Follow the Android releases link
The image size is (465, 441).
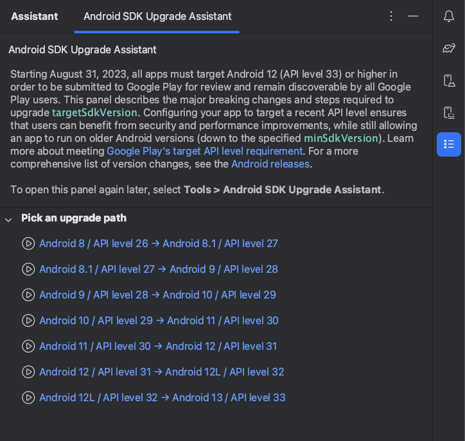pos(270,164)
